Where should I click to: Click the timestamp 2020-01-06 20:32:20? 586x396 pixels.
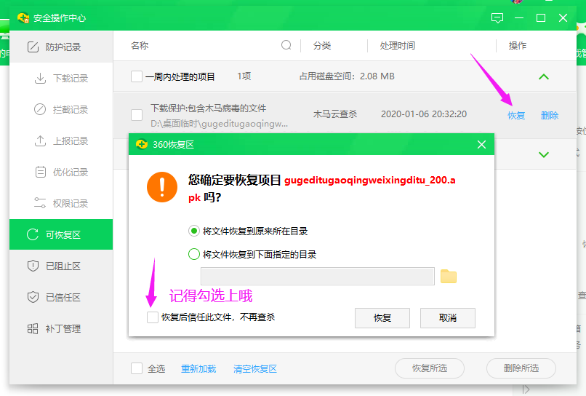click(x=424, y=114)
